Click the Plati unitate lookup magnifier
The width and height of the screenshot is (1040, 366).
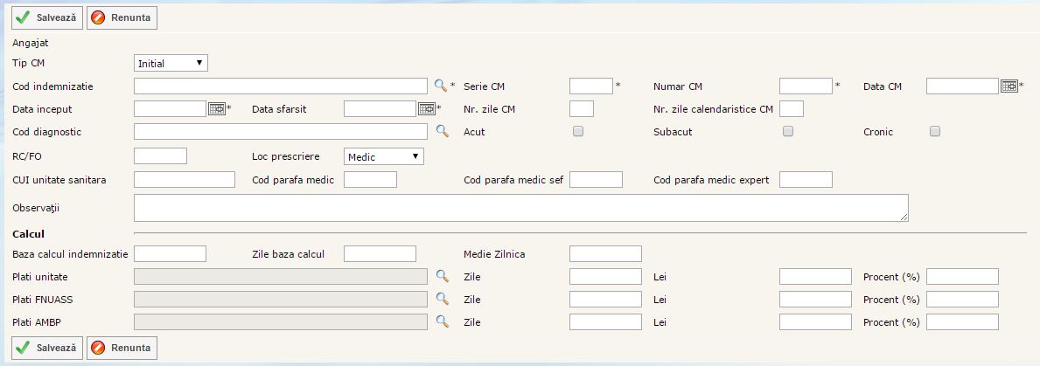coord(442,276)
